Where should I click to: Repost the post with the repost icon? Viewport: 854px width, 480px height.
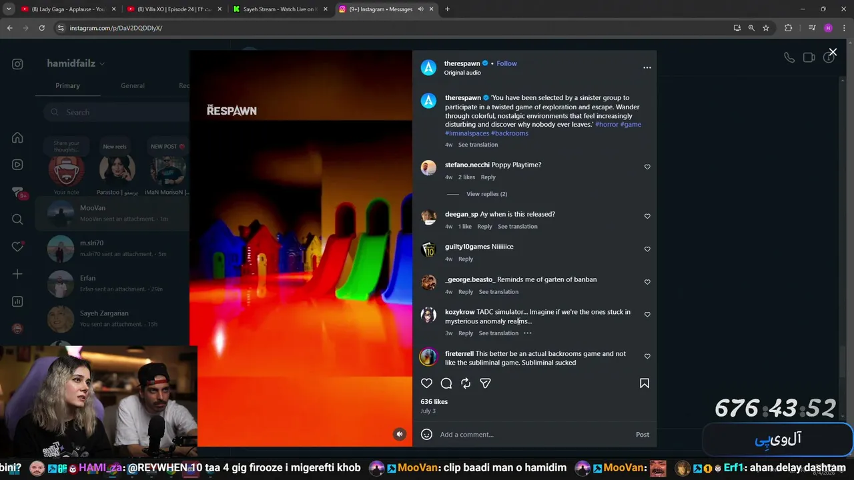pyautogui.click(x=466, y=383)
